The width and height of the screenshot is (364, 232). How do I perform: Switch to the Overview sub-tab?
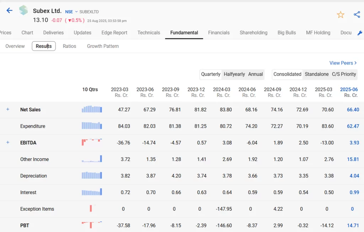(15, 46)
